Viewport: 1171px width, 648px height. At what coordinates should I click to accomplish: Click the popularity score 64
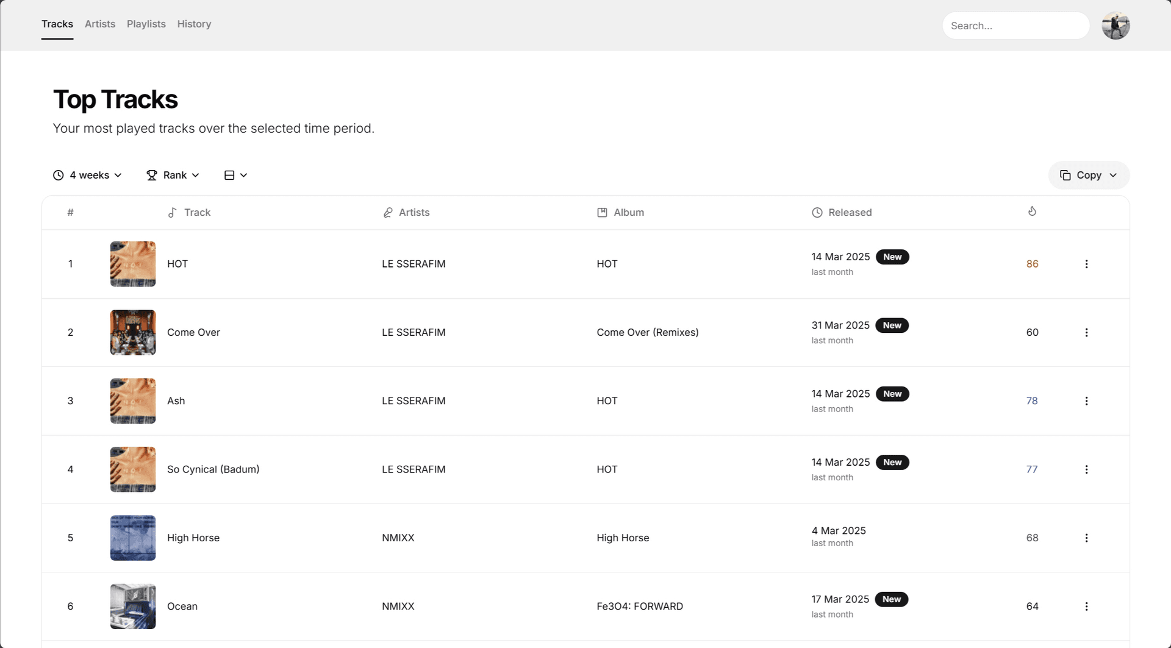(x=1032, y=607)
